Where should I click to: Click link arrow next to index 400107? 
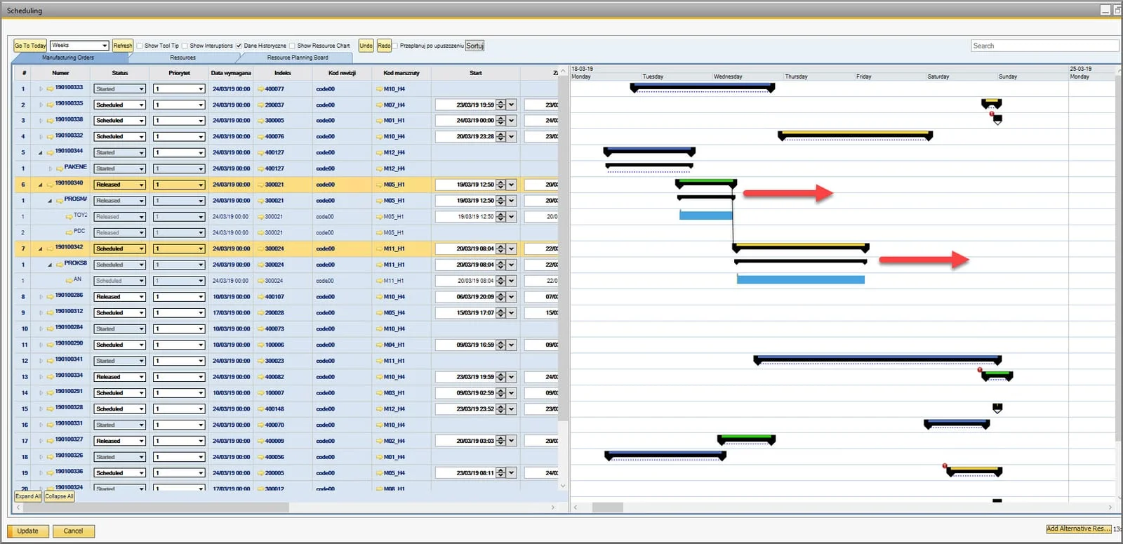point(261,297)
